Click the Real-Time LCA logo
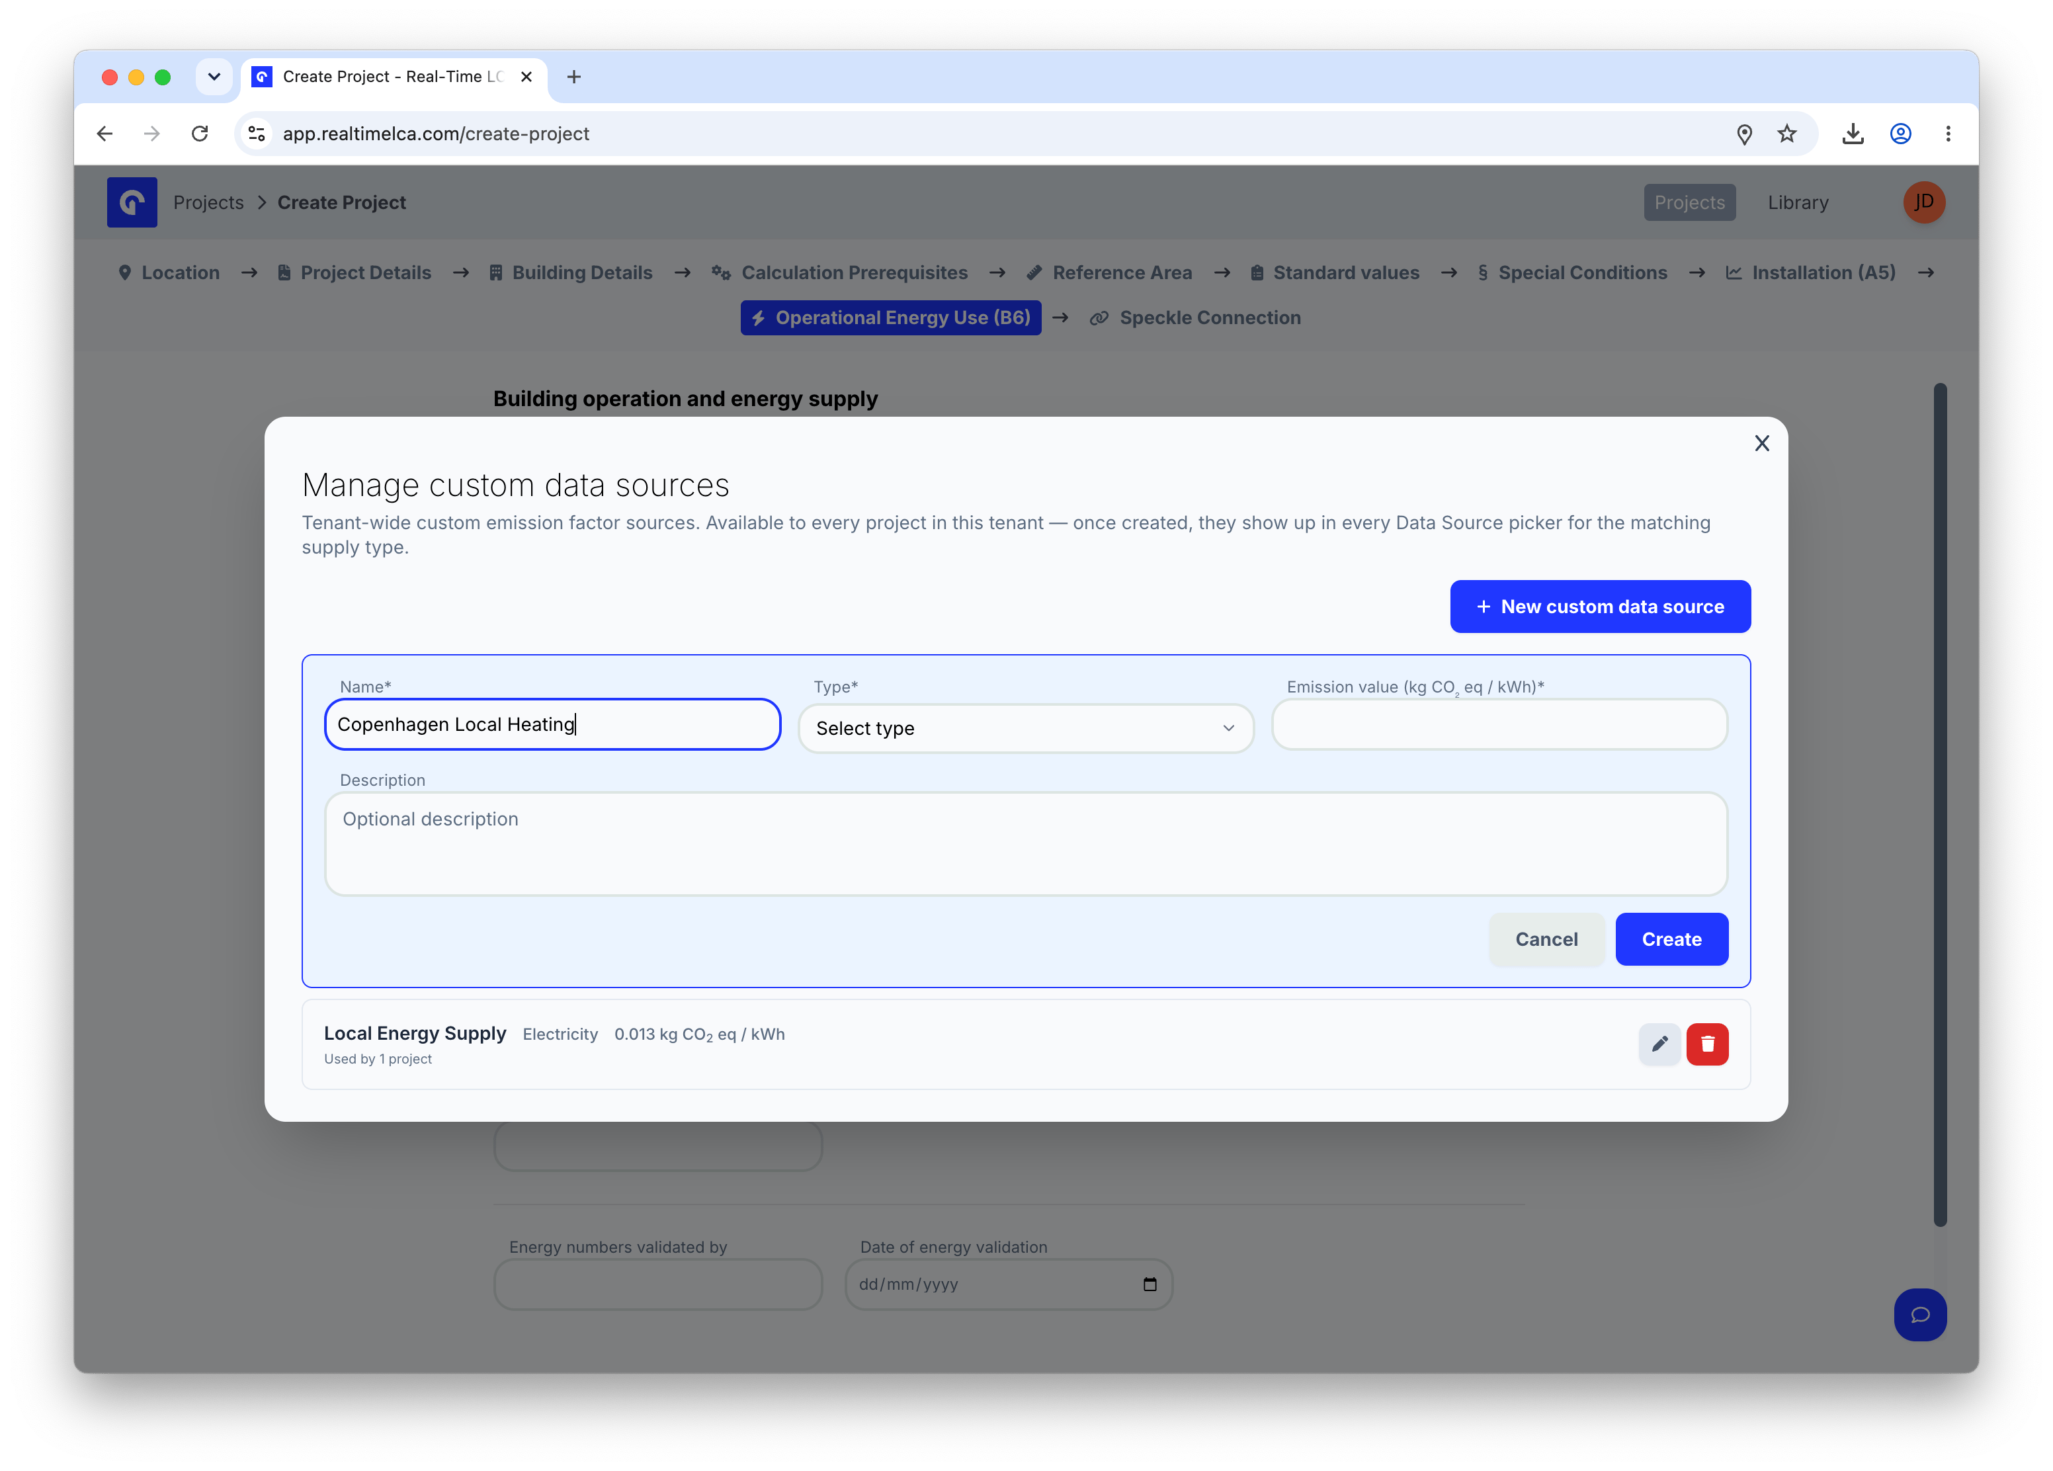This screenshot has width=2053, height=1471. coord(132,202)
